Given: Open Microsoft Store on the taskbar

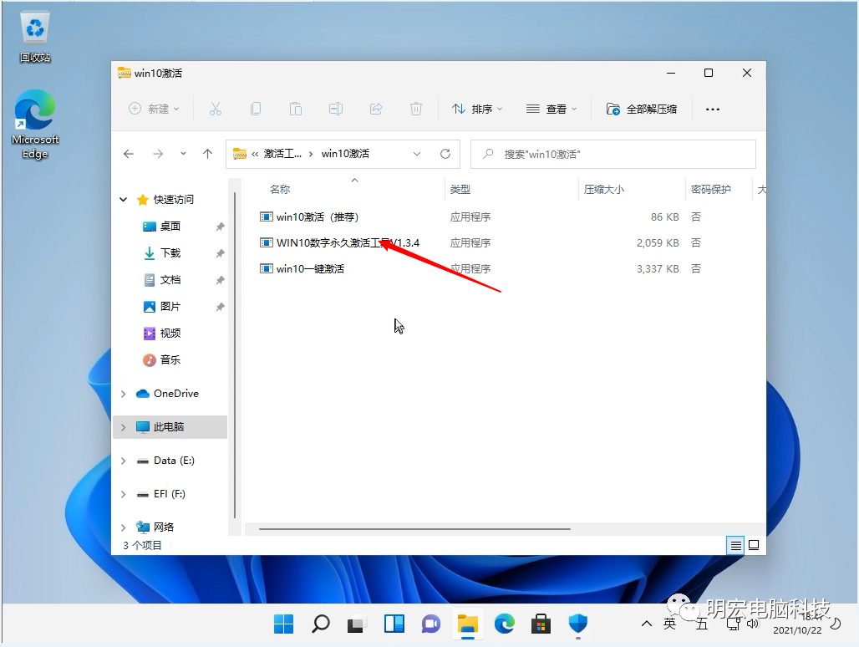Looking at the screenshot, I should click(x=541, y=624).
